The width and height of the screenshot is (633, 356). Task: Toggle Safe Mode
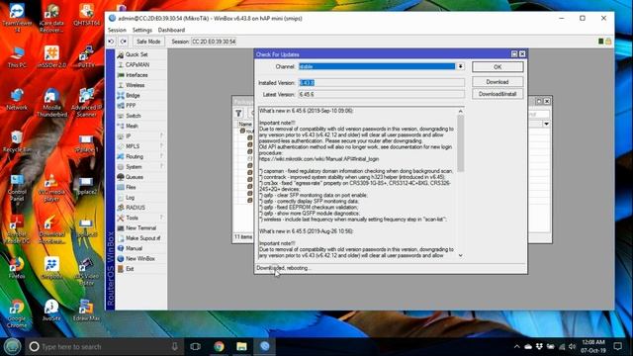tap(148, 42)
